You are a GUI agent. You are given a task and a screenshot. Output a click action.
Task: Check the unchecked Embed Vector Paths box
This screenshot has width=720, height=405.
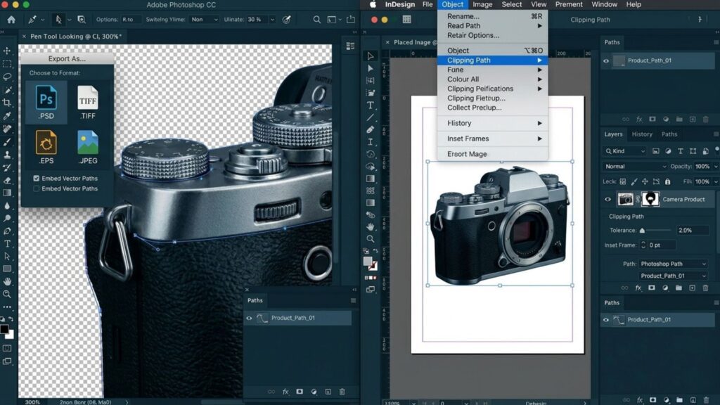click(x=37, y=188)
